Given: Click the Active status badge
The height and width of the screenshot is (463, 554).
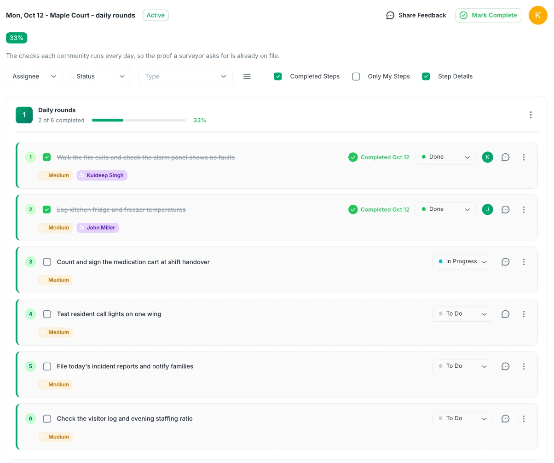Looking at the screenshot, I should [x=156, y=15].
